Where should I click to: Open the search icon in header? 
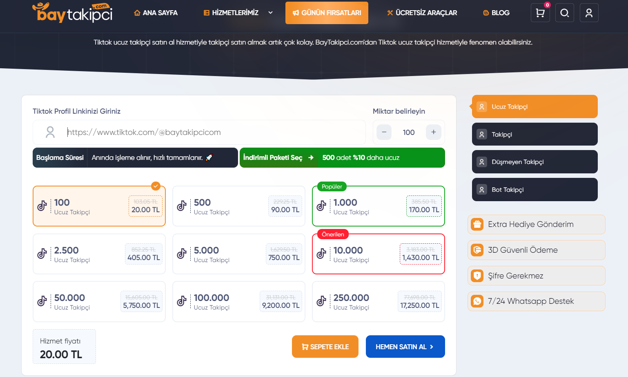(x=565, y=13)
